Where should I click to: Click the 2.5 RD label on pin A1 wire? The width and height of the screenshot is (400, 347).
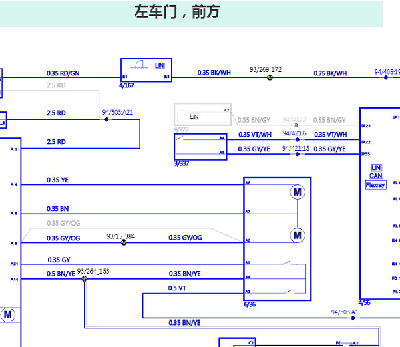click(x=56, y=141)
